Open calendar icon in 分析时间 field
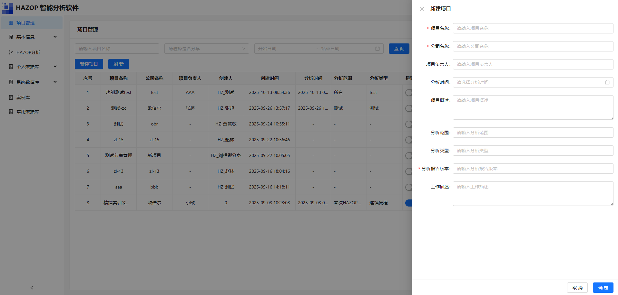 607,82
